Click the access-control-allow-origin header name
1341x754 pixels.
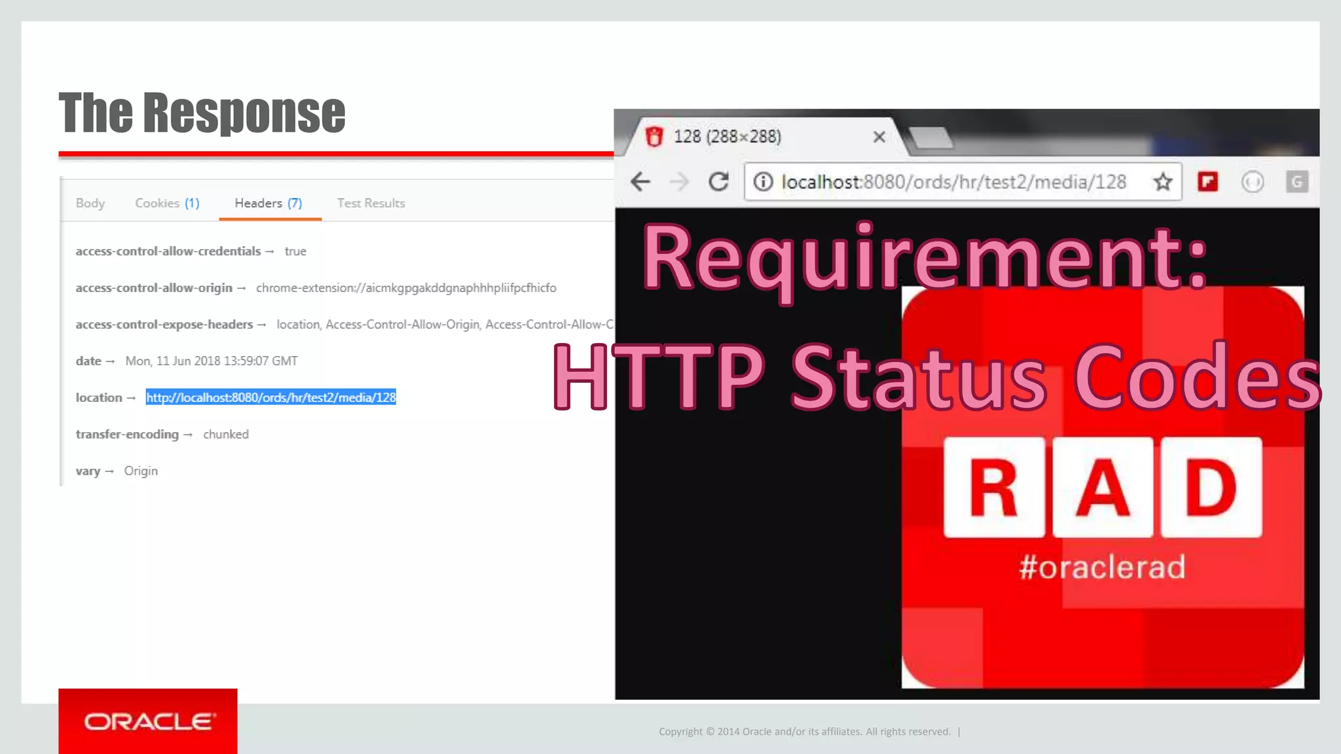pyautogui.click(x=154, y=288)
